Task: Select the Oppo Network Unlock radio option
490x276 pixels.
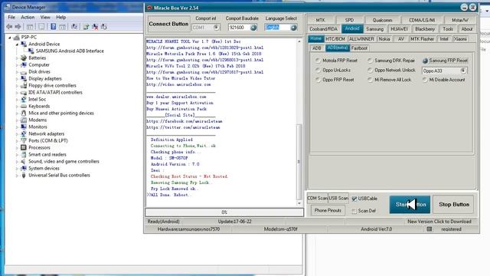Action: [x=370, y=70]
